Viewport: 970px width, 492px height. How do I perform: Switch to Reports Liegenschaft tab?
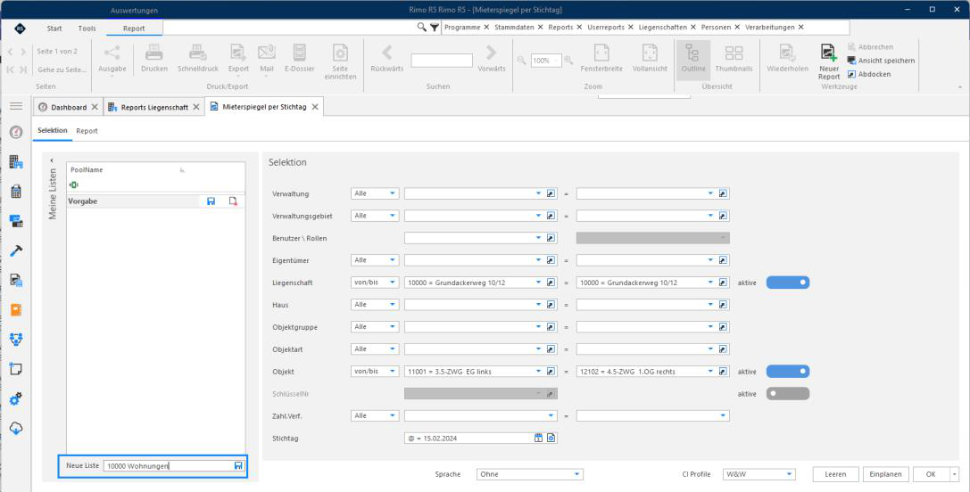[x=154, y=107]
